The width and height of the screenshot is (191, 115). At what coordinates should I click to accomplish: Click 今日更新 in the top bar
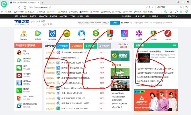126,16
